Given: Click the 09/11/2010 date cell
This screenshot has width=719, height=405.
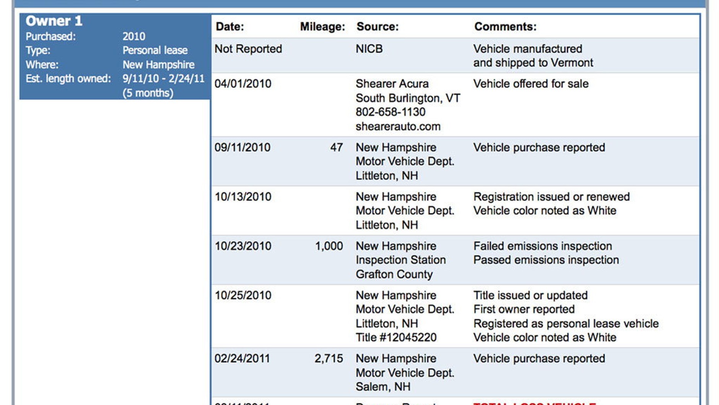Looking at the screenshot, I should (242, 147).
